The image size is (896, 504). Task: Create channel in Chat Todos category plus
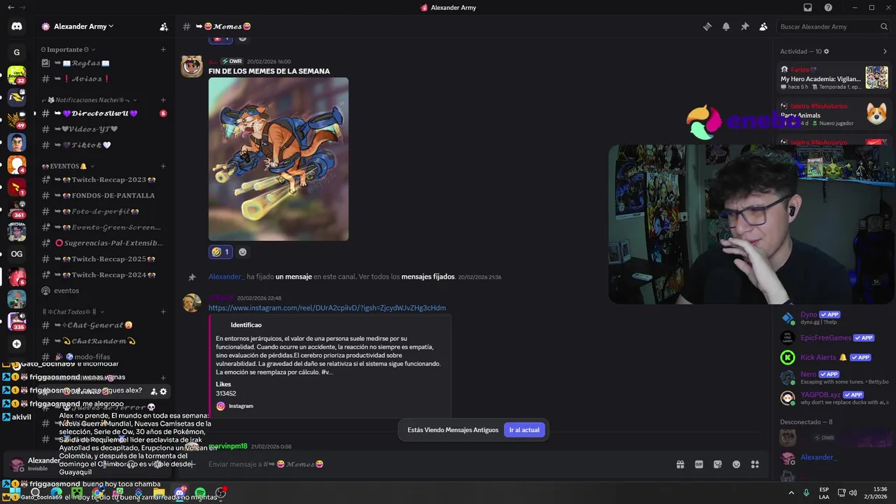pyautogui.click(x=163, y=312)
